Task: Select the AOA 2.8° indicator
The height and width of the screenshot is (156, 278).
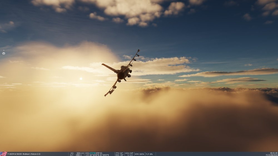Action: click(x=129, y=153)
